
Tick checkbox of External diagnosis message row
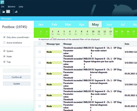[x=39, y=84]
